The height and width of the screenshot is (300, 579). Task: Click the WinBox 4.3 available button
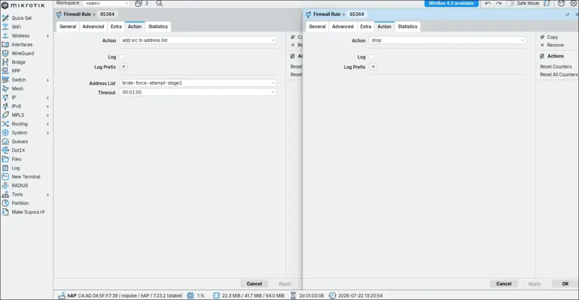pos(451,3)
